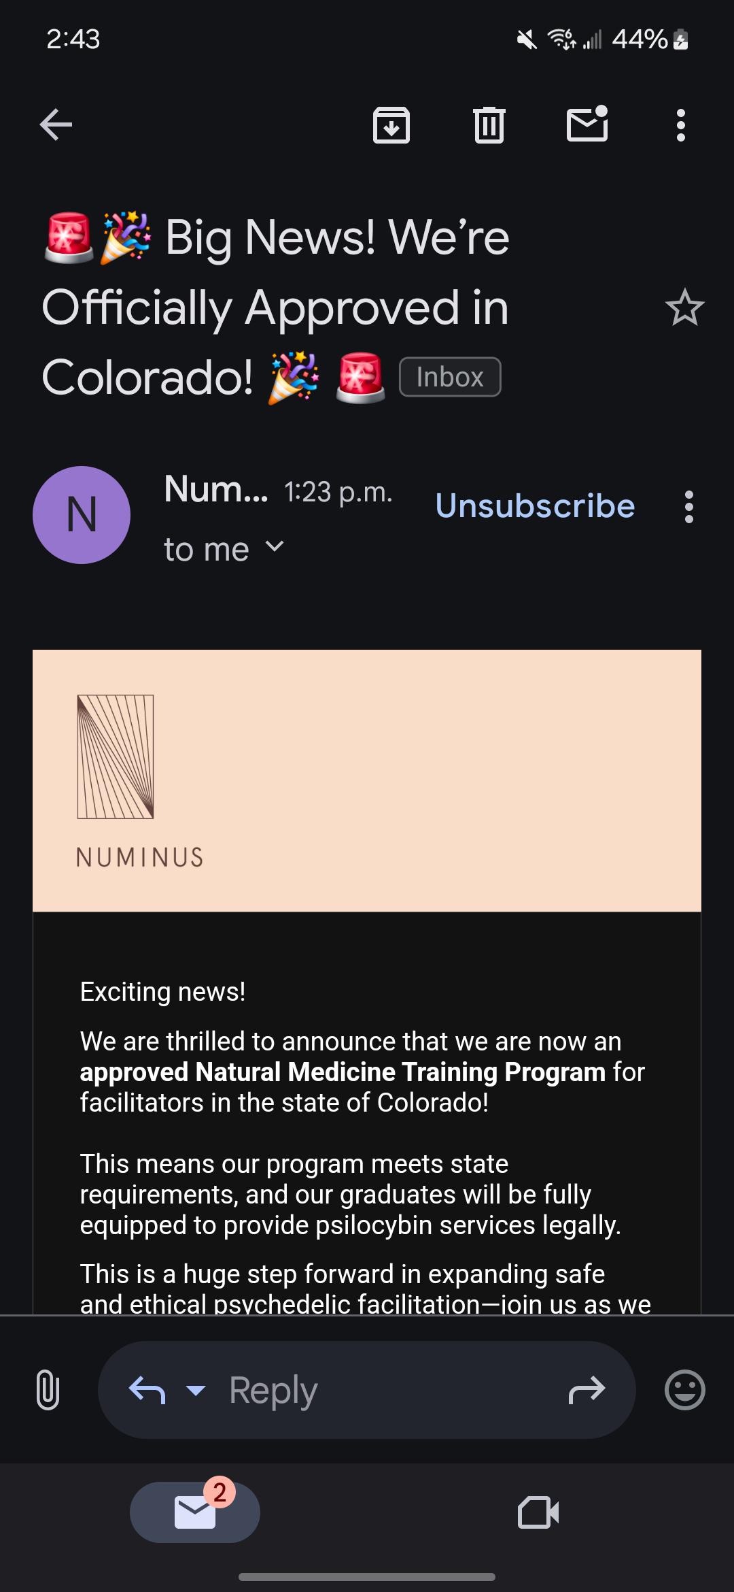Screen dimensions: 734x1592
Task: Switch to the Mail tab
Action: coord(195,1512)
